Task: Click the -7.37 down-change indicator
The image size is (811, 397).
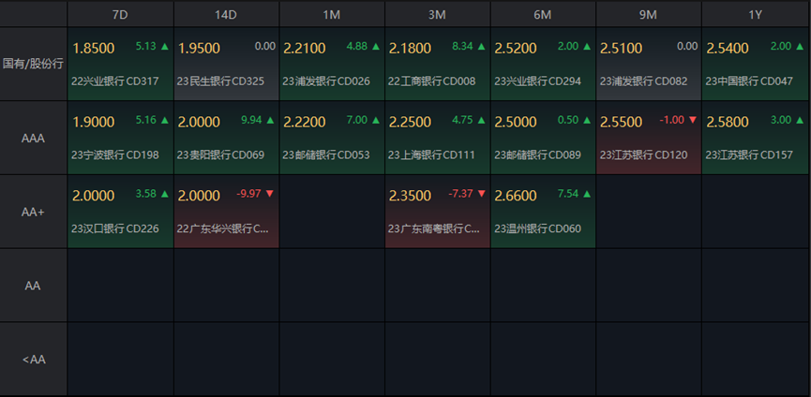Action: point(467,194)
